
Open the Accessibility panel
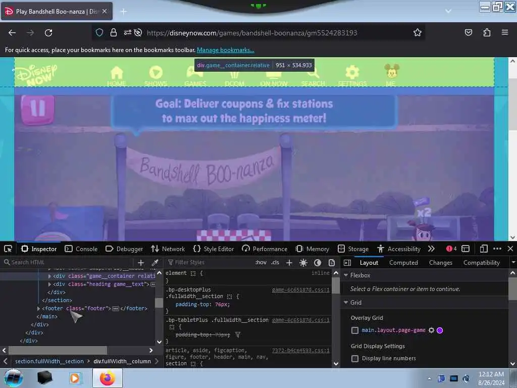[399, 249]
